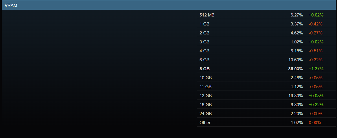Select the 512 MB row label
This screenshot has height=138, width=337.
click(x=207, y=15)
